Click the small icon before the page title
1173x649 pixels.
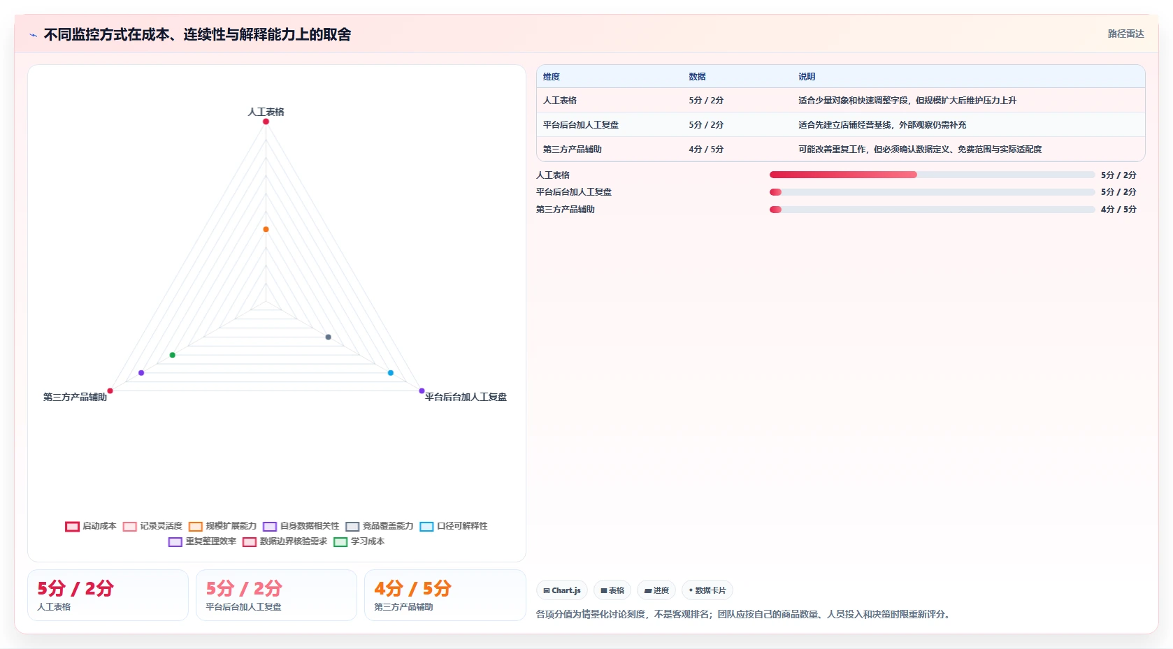33,35
